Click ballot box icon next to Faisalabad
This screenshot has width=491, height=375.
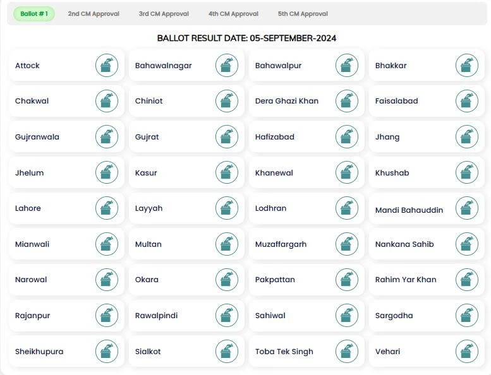(x=467, y=101)
